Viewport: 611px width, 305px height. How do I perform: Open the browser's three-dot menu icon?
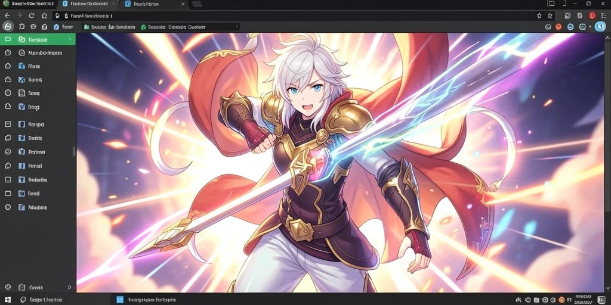(x=604, y=15)
